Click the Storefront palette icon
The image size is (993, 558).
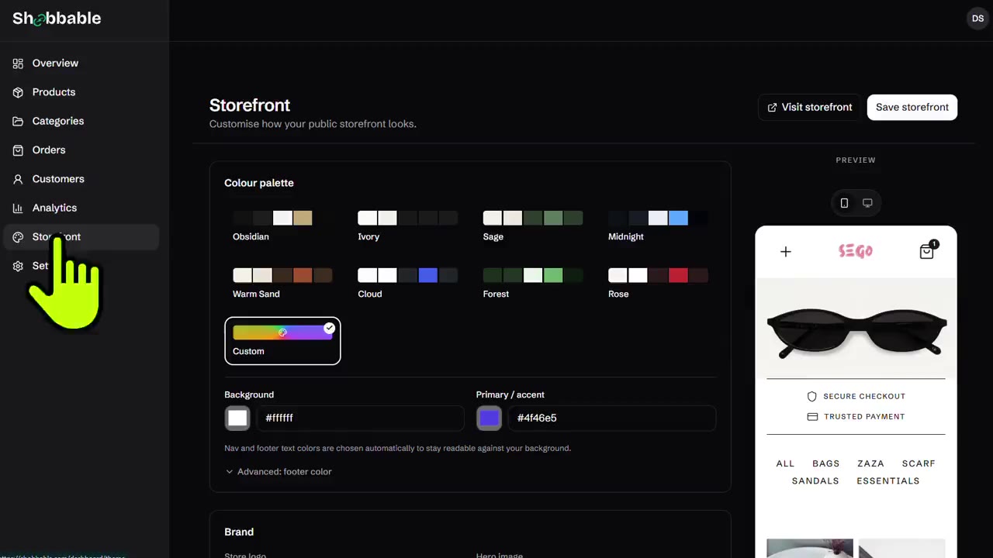pyautogui.click(x=18, y=237)
